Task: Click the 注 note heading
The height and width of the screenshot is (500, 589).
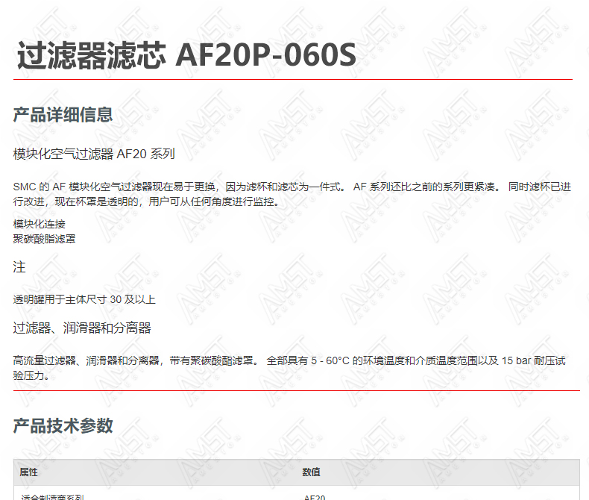Action: [x=19, y=267]
